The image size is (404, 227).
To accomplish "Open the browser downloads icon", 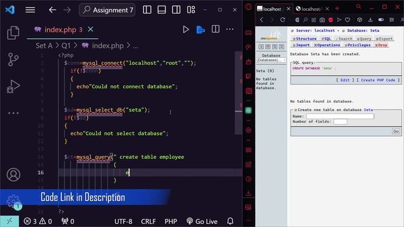I will tap(371, 20).
